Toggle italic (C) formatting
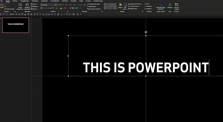Viewport: 223px width, 122px height. (43, 8)
